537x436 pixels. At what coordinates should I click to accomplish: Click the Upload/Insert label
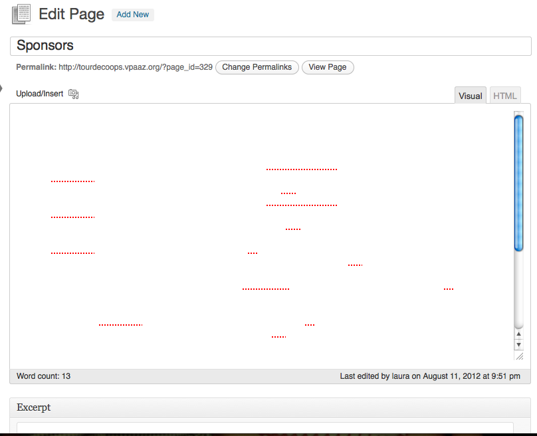coord(40,94)
